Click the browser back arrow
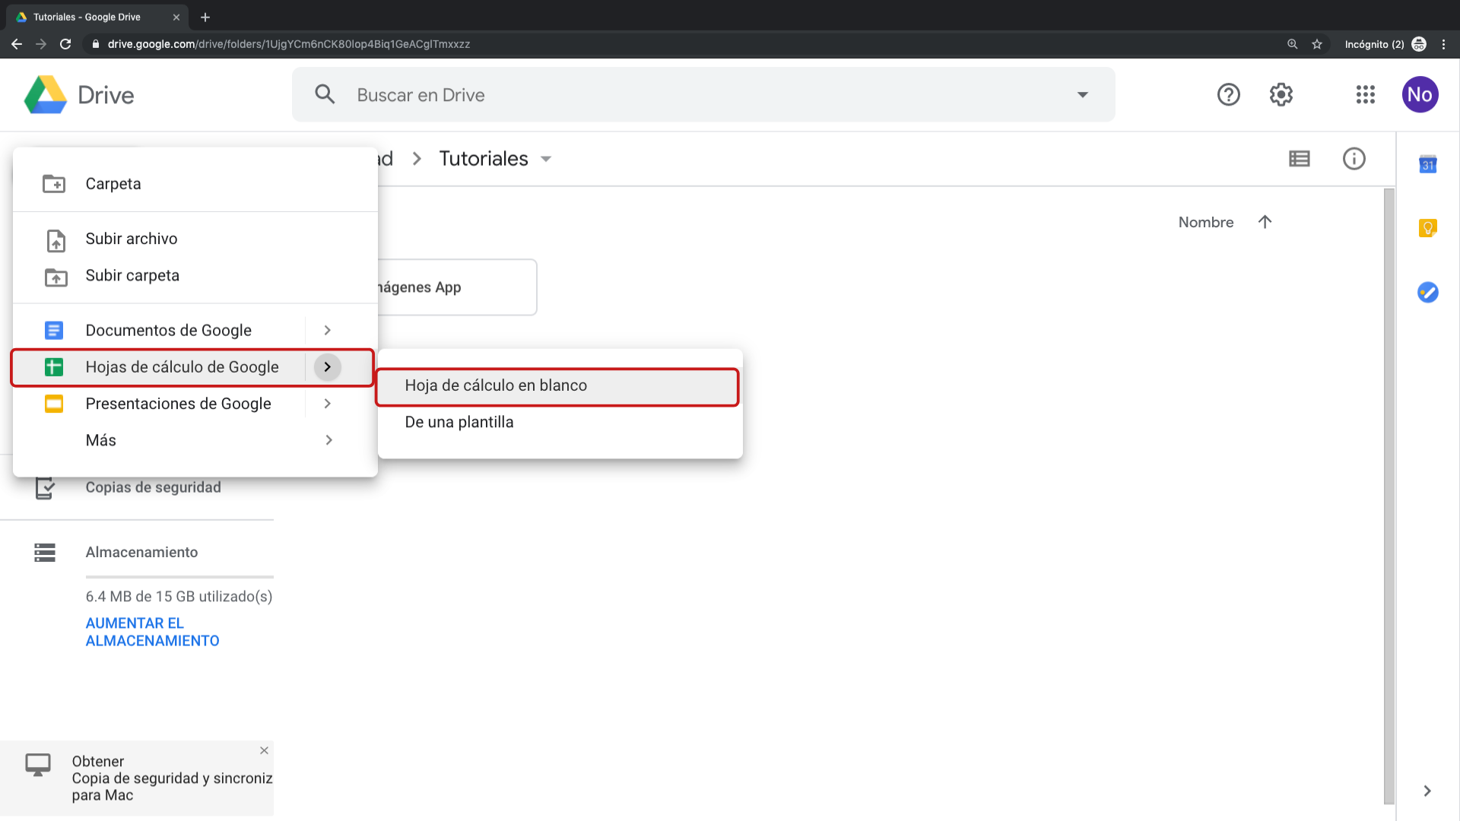1460x821 pixels. 17,44
